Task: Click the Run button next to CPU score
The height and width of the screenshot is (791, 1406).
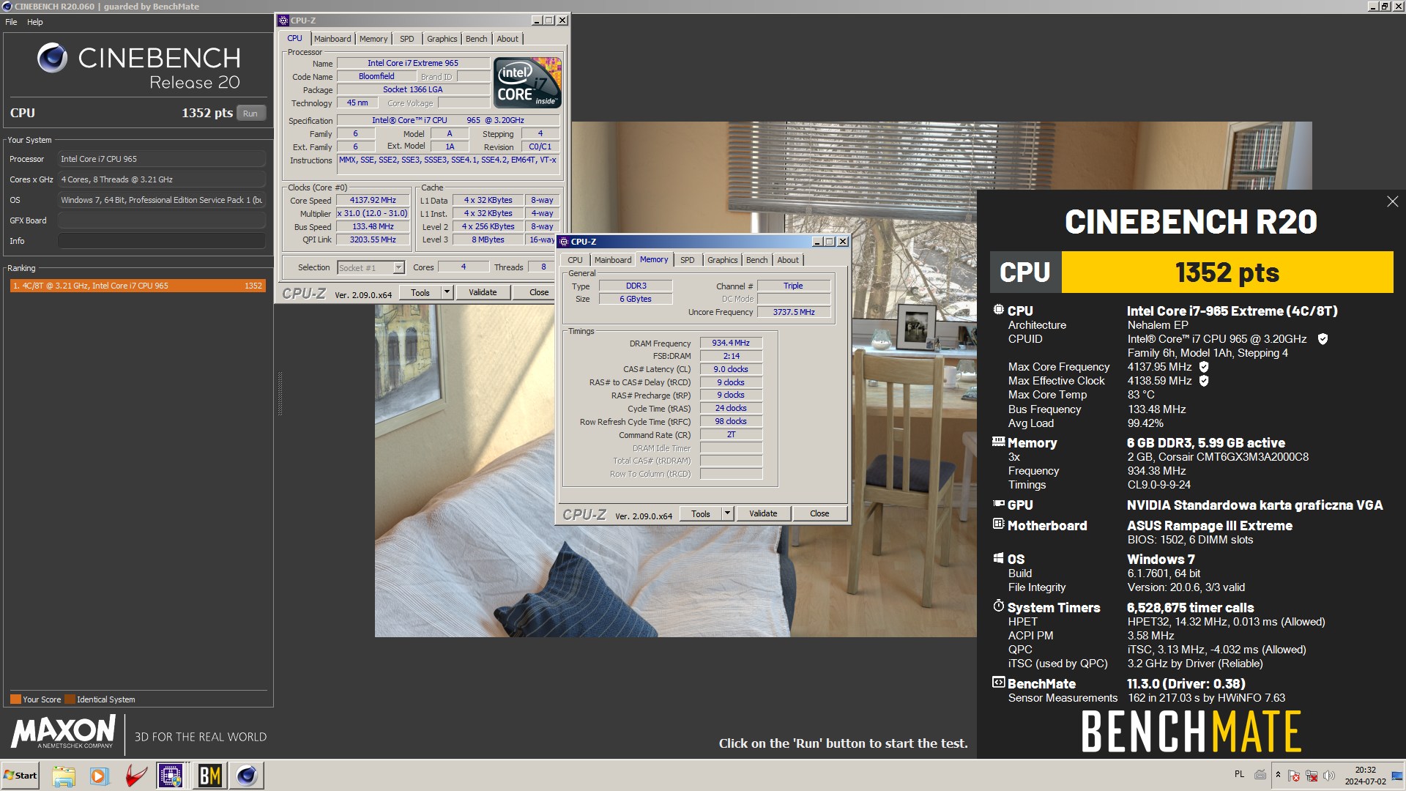Action: tap(250, 114)
